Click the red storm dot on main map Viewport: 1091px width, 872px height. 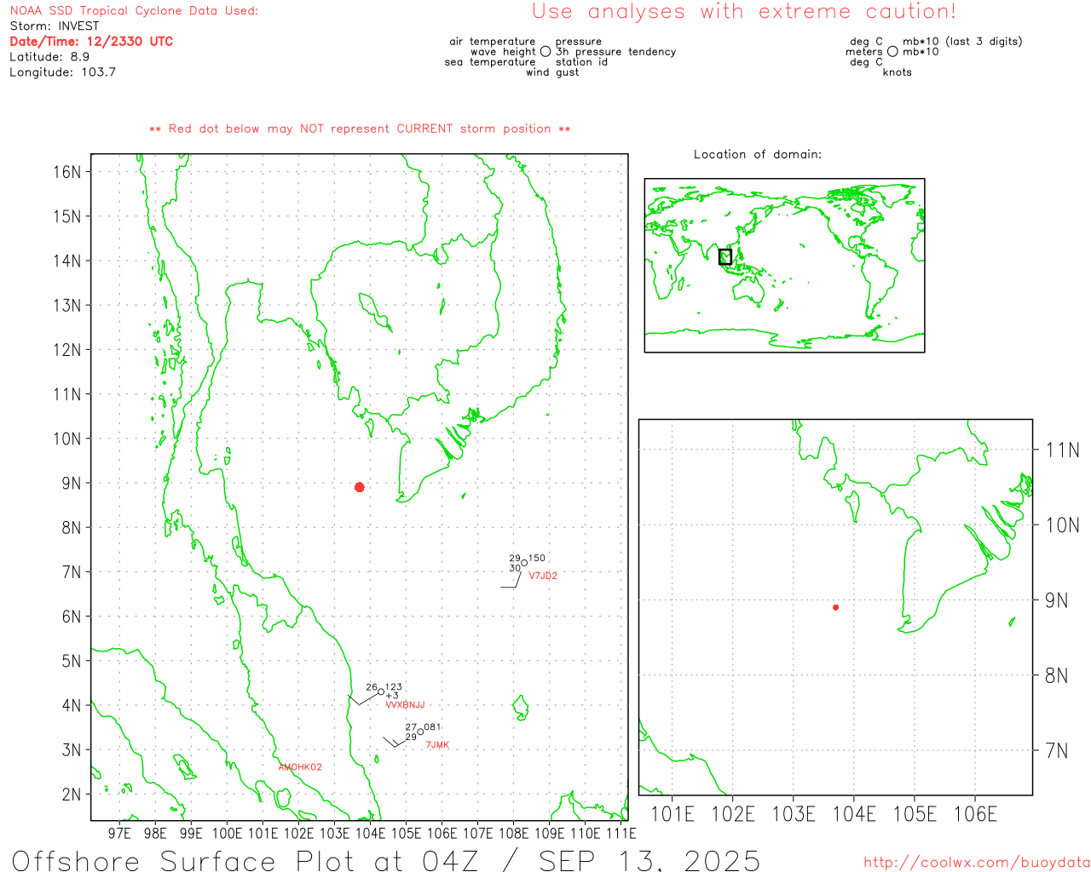tap(360, 487)
